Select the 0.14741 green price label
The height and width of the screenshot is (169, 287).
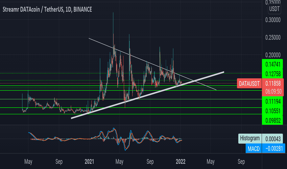[x=273, y=64]
